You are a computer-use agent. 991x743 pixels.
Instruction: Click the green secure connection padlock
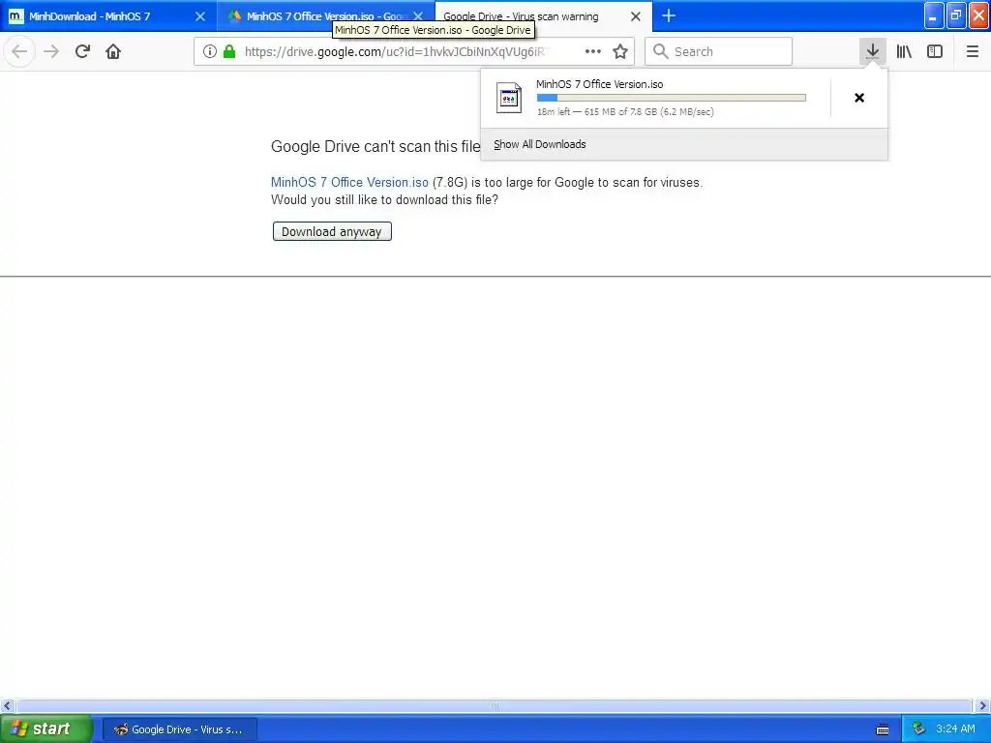coord(229,51)
